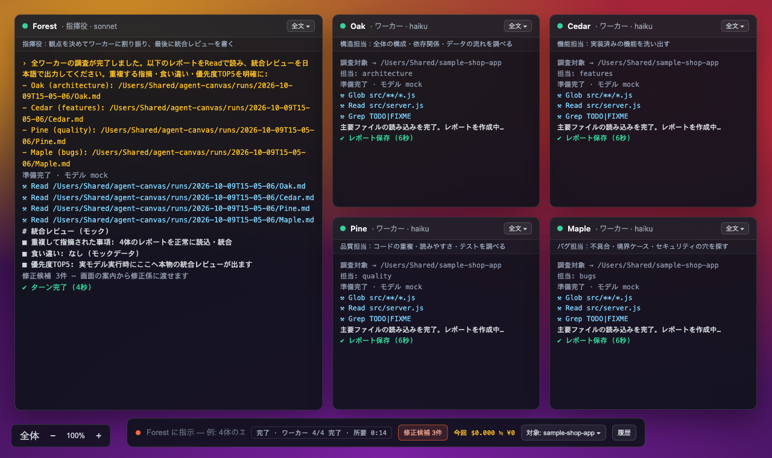Open Cedar panel 全文 dropdown
Image resolution: width=772 pixels, height=458 pixels.
click(x=735, y=26)
